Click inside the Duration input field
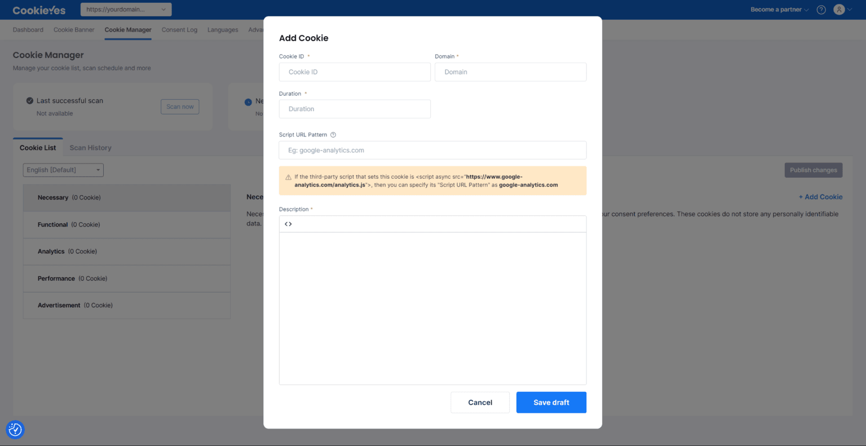The image size is (866, 446). (354, 109)
